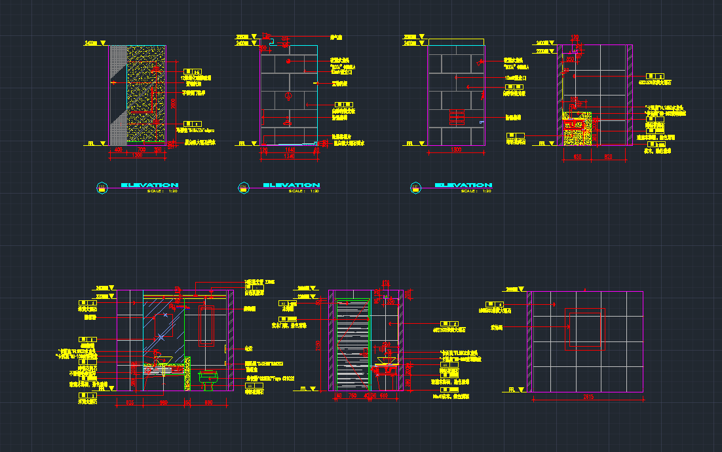Click the SCALE 1:20 text under the third ELEVATION

475,191
